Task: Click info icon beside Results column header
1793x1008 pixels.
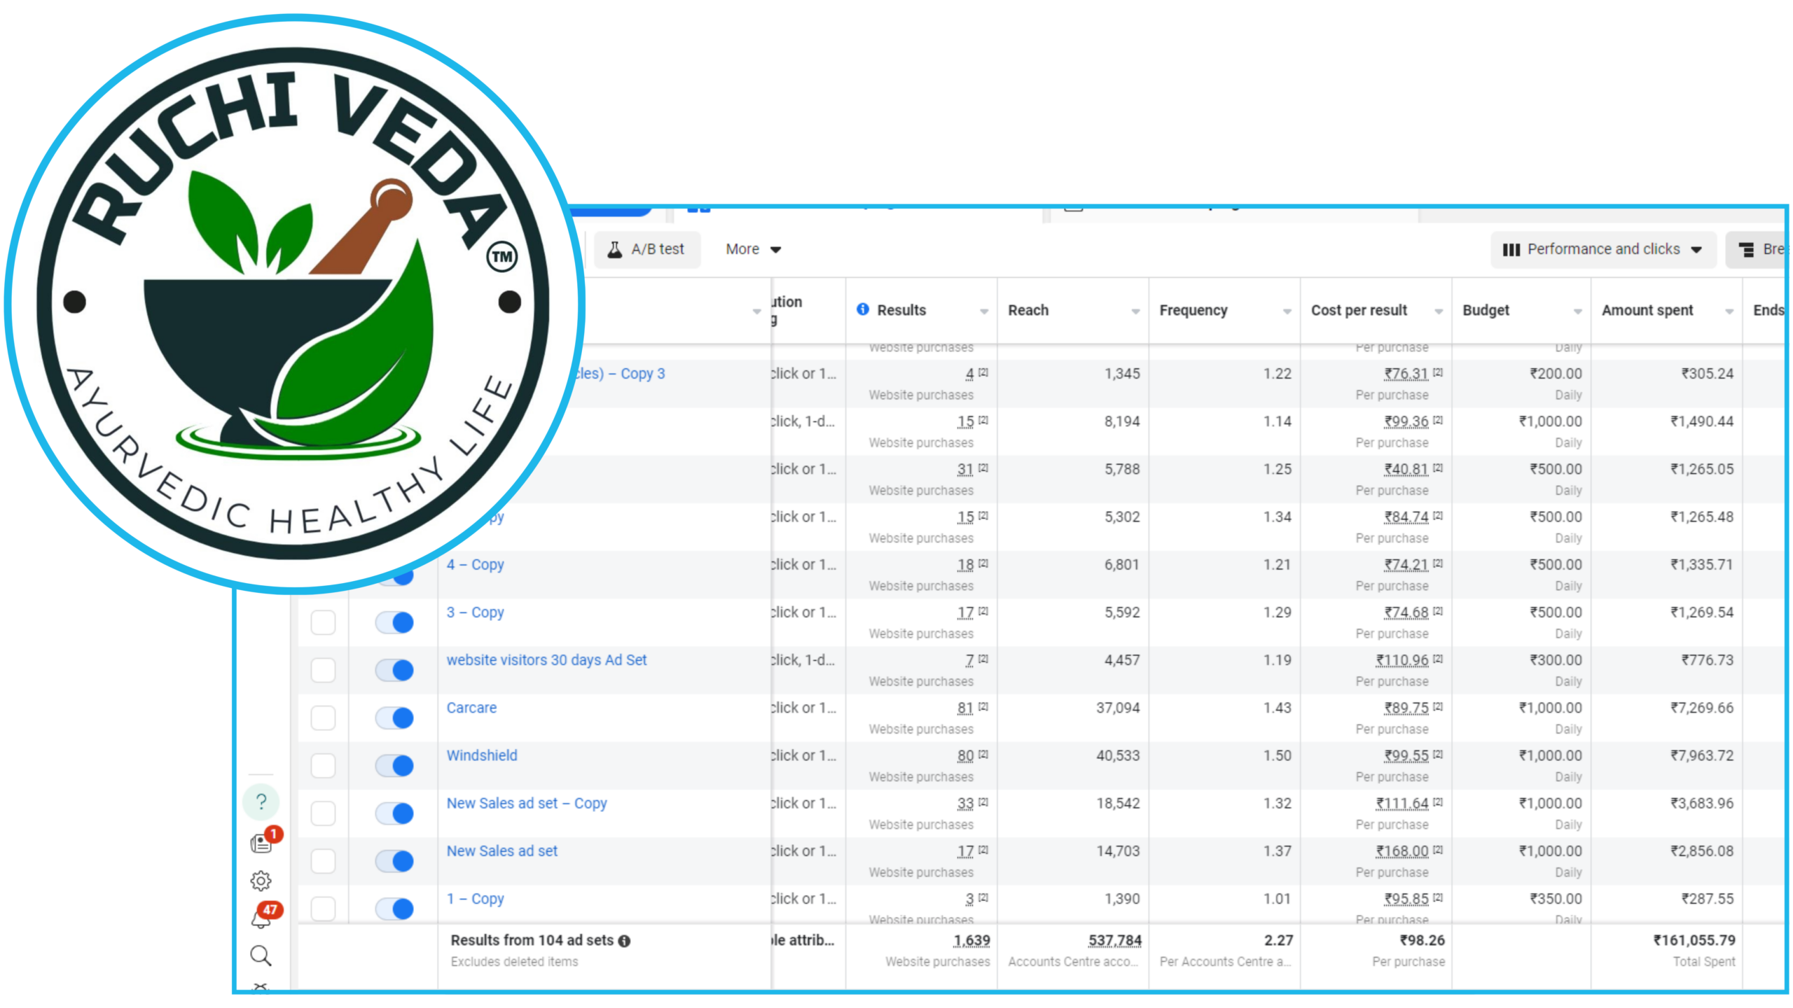Action: click(x=862, y=309)
